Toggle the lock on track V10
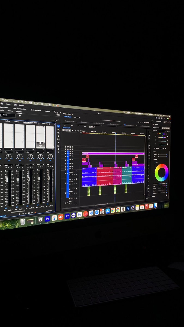The image size is (184, 327). [66, 146]
